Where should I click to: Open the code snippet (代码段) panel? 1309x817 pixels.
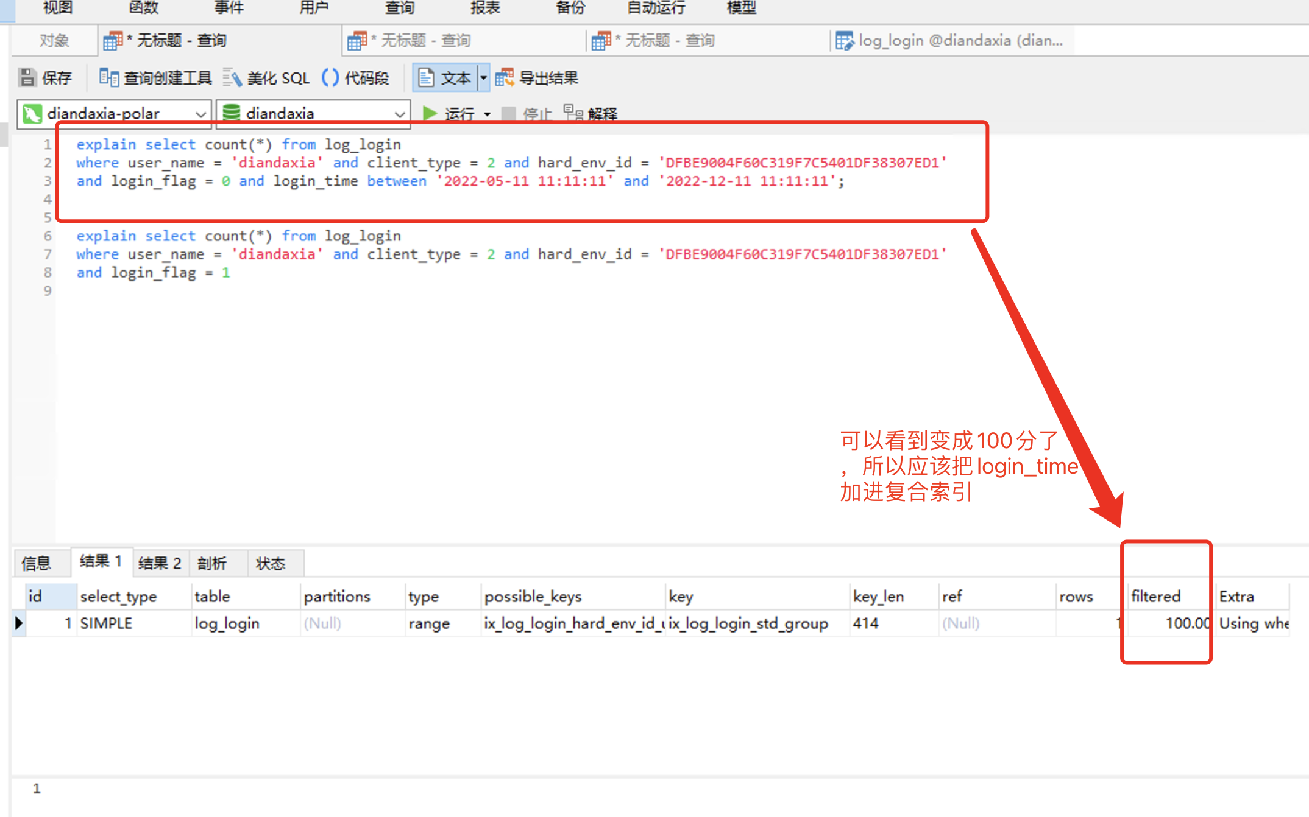coord(330,78)
